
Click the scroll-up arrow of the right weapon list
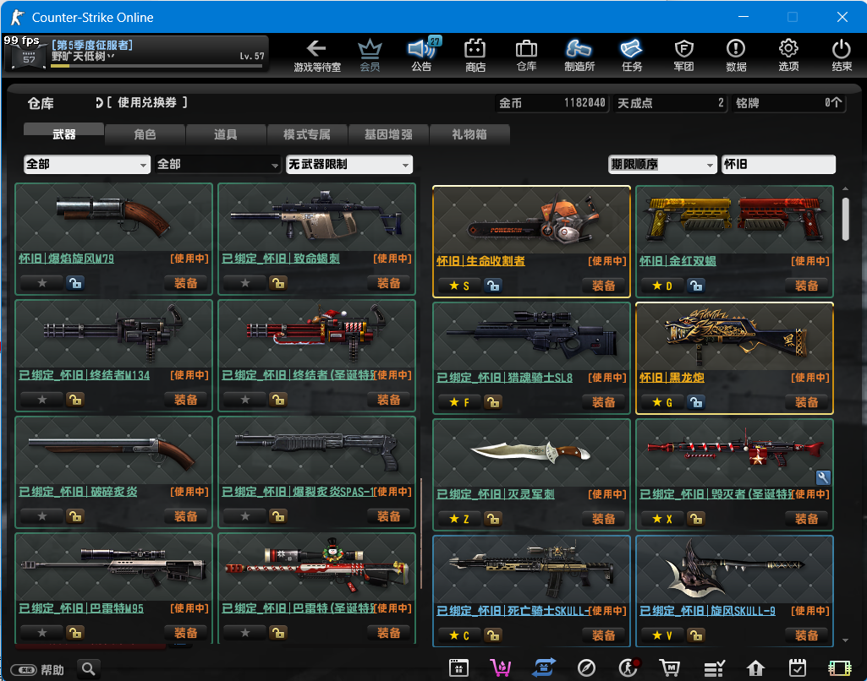(845, 189)
